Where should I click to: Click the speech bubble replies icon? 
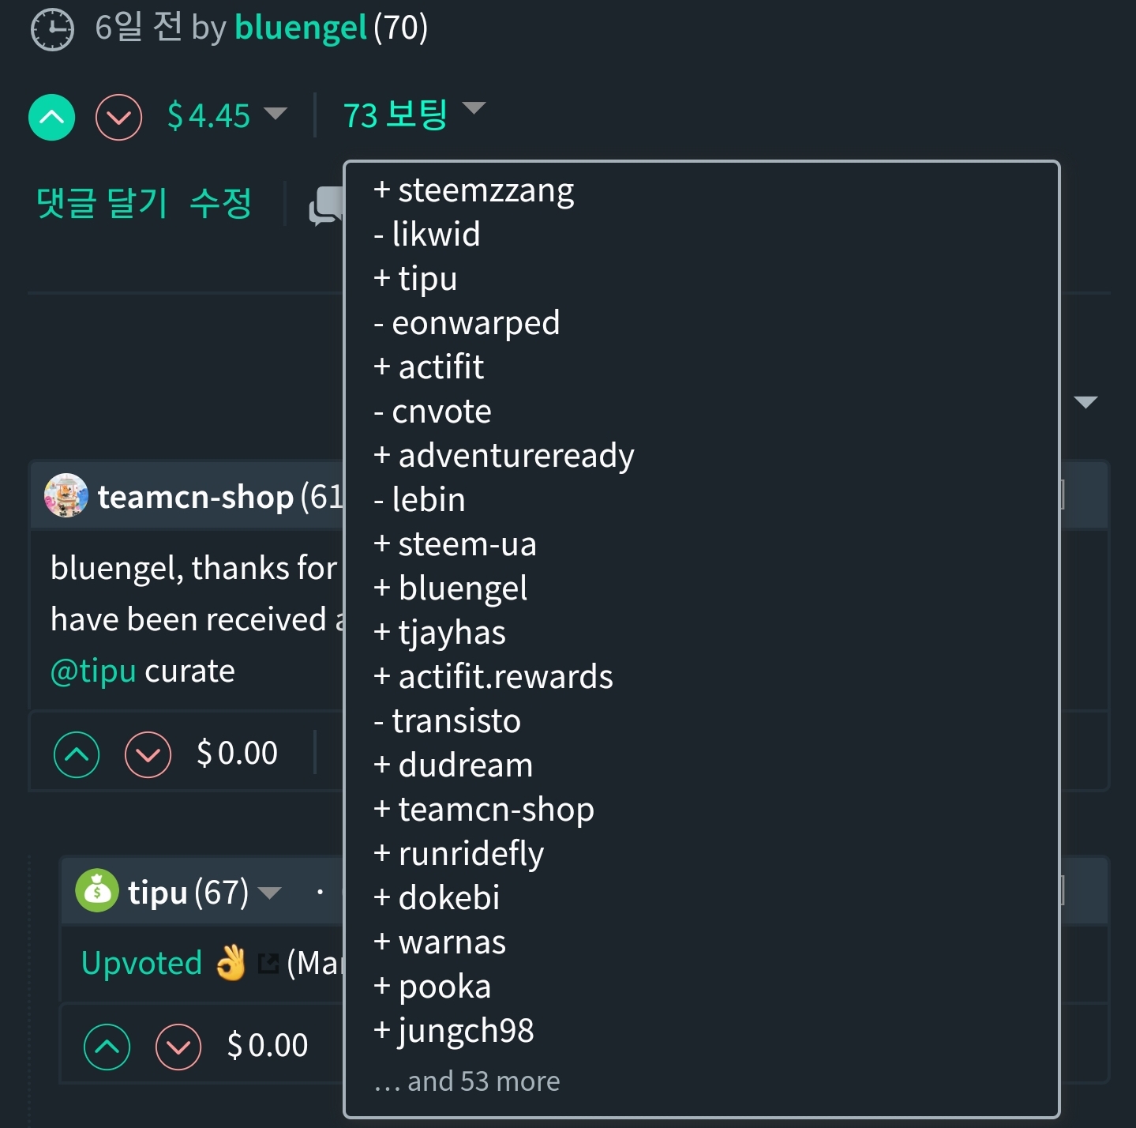[x=327, y=205]
